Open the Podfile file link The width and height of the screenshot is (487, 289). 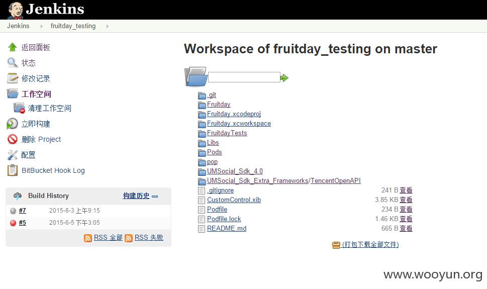click(x=217, y=209)
